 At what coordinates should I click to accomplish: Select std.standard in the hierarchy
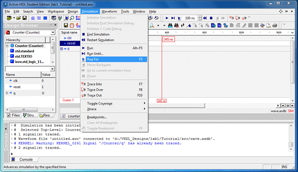24,51
